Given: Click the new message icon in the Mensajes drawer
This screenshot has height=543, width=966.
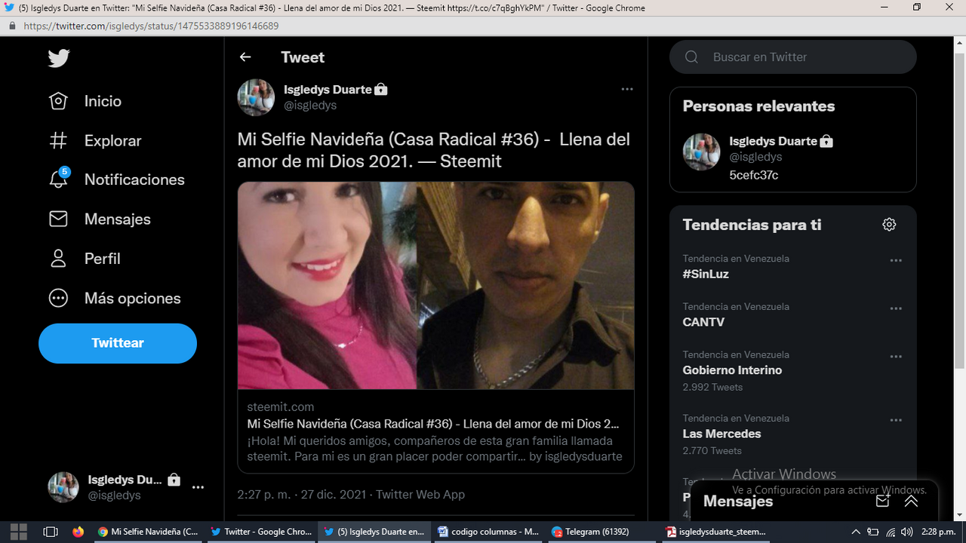Looking at the screenshot, I should coord(883,501).
